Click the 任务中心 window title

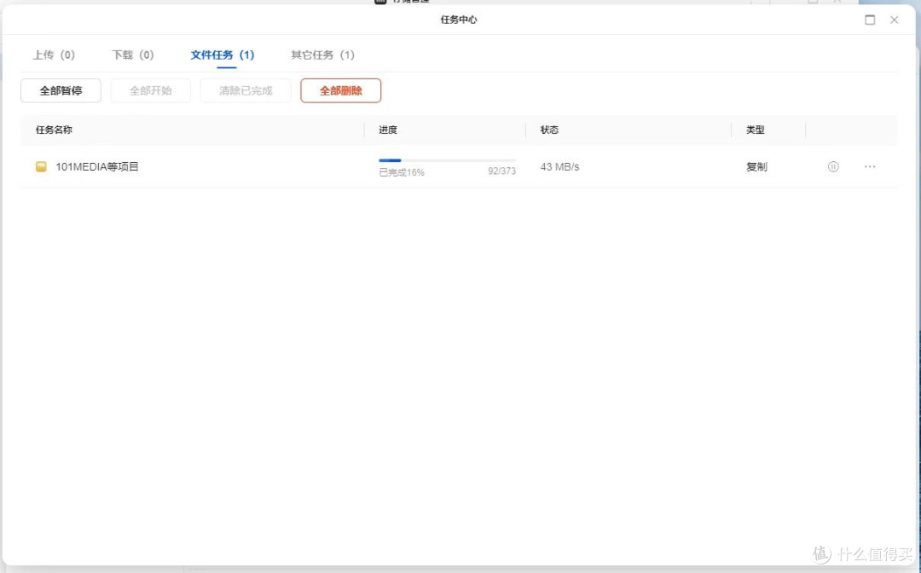point(459,20)
